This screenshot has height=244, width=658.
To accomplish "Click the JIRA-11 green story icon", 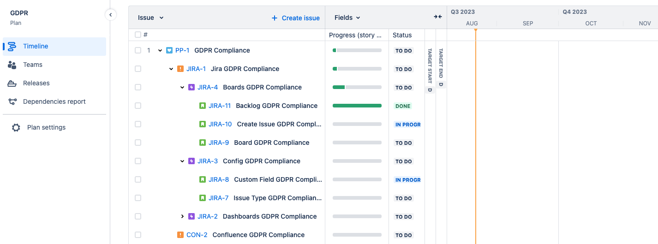I will [x=203, y=106].
